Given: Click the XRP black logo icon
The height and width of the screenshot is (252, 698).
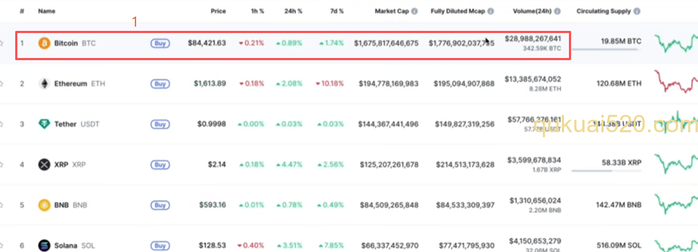Looking at the screenshot, I should pyautogui.click(x=44, y=165).
